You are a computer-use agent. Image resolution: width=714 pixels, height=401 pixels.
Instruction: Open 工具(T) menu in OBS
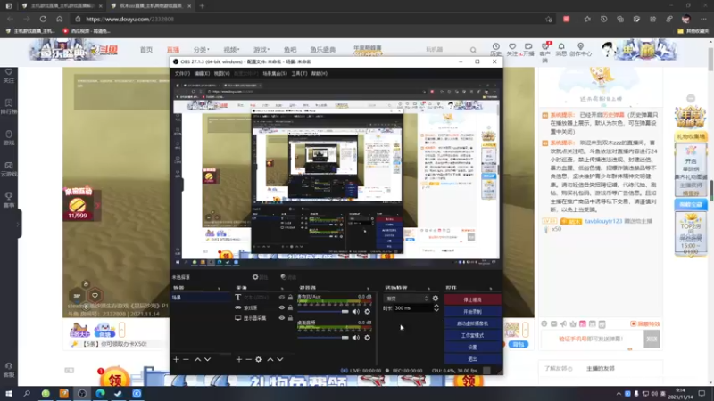click(299, 74)
